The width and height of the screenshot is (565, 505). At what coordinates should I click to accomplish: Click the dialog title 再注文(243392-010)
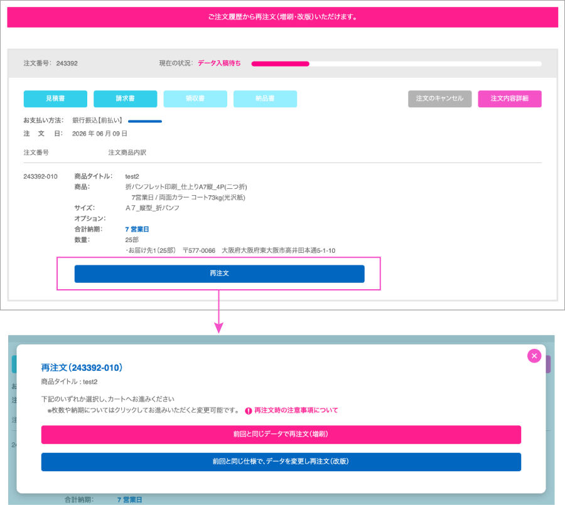(x=82, y=368)
